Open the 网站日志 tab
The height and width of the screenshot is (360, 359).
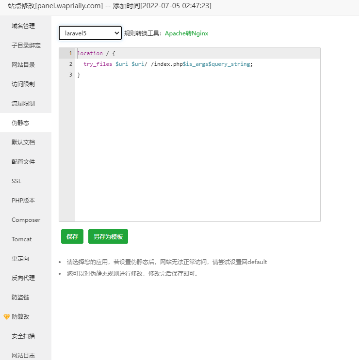23,356
